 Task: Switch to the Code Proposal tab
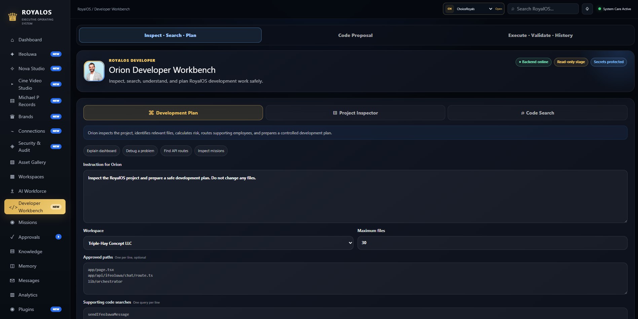point(355,35)
